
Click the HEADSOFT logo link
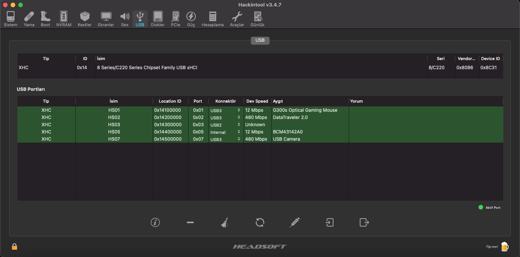click(x=260, y=247)
